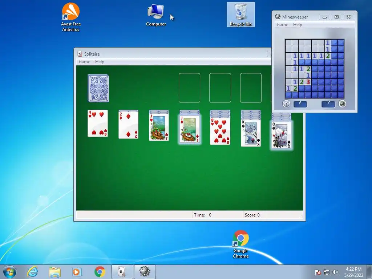Open the network tray icon
Viewport: 372px width, 279px height.
[x=327, y=272]
